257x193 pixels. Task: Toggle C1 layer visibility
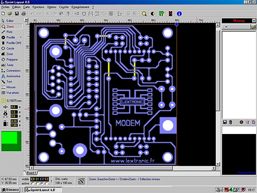pos(33,179)
